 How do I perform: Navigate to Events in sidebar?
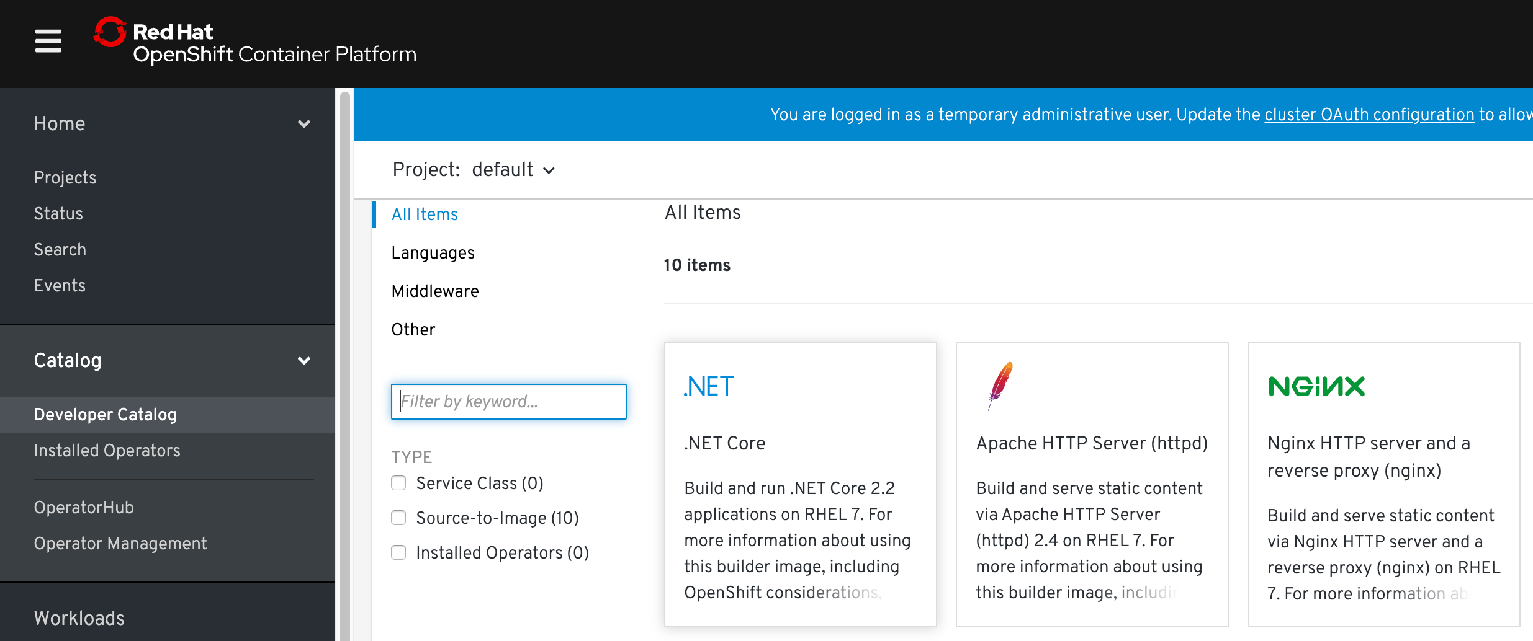tap(60, 286)
